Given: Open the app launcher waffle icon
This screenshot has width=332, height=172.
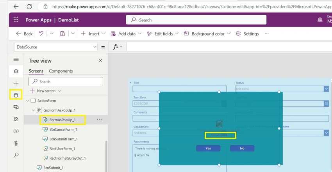Looking at the screenshot, I should pyautogui.click(x=16, y=20).
